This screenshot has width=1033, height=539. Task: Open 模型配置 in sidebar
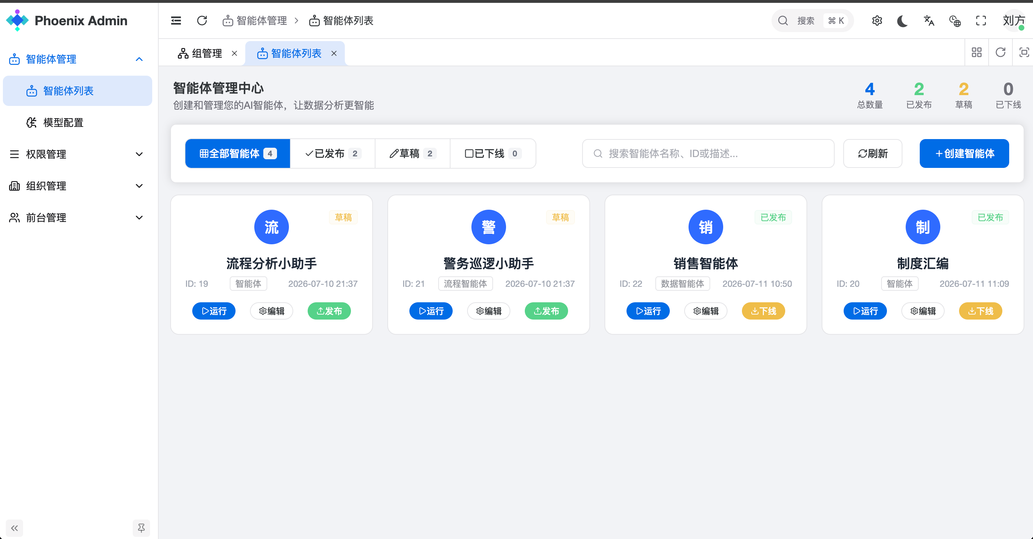click(x=78, y=122)
